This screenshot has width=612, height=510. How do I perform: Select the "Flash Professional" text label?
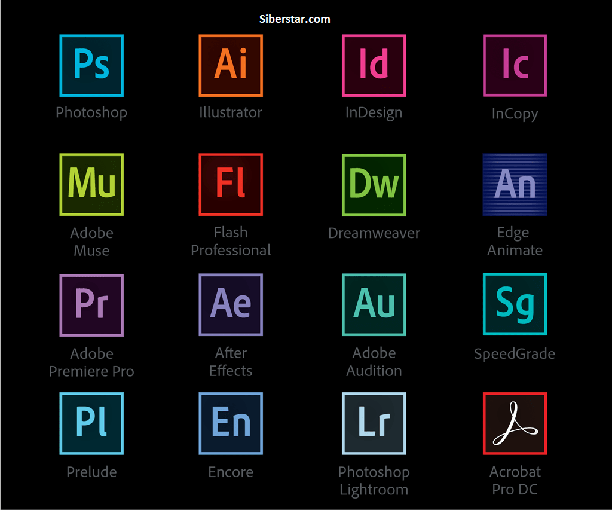(x=231, y=241)
